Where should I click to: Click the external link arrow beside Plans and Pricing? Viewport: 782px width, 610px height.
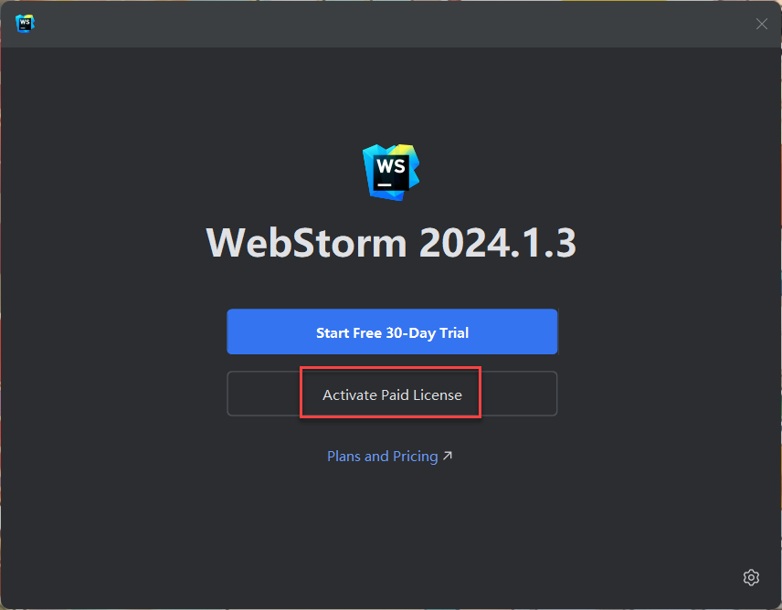click(x=448, y=456)
